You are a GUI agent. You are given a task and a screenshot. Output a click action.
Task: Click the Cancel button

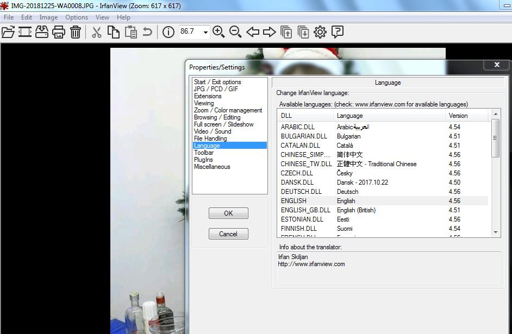(228, 234)
